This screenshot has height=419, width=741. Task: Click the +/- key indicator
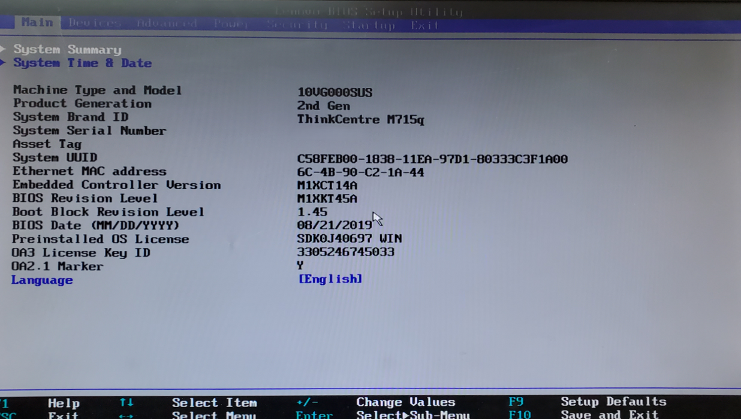(307, 402)
